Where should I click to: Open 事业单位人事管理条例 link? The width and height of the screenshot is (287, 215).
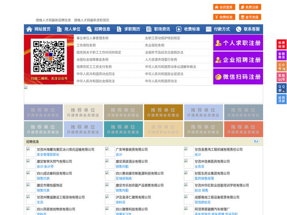(92, 38)
